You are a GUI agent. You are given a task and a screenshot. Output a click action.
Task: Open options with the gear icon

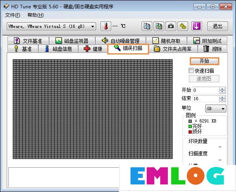pyautogui.click(x=183, y=26)
